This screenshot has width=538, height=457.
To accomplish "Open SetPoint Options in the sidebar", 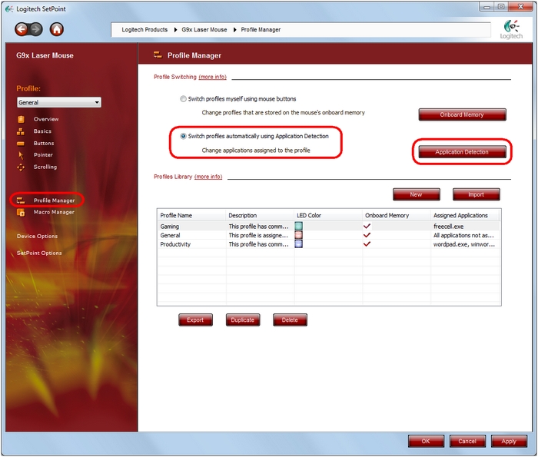I will pos(39,253).
